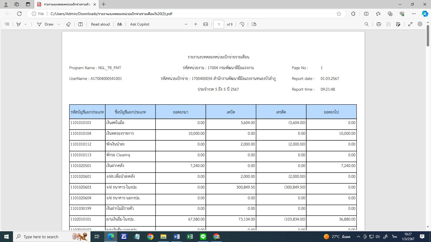The image size is (431, 242).
Task: Toggle the Draw tool
Action: [x=46, y=24]
